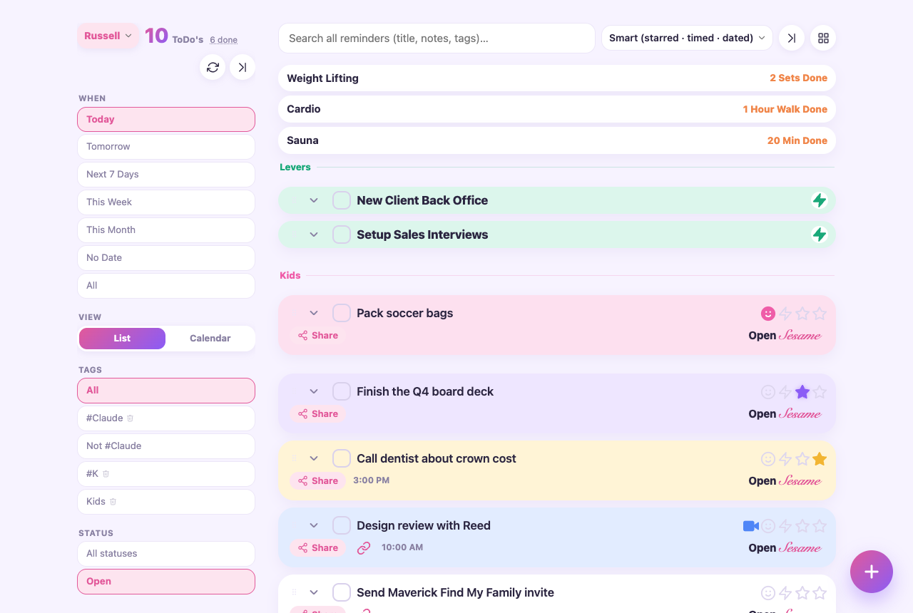The width and height of the screenshot is (913, 613).
Task: Click lightning bolt on New Client Back Office
Action: 820,200
